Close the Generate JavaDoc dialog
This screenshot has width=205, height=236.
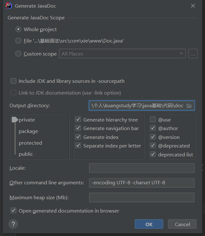click(193, 6)
